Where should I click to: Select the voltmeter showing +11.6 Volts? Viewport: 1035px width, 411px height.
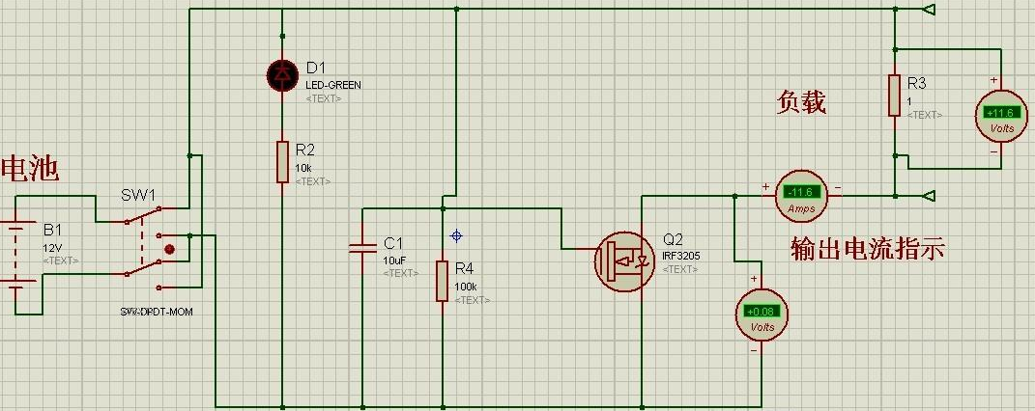tap(1002, 115)
